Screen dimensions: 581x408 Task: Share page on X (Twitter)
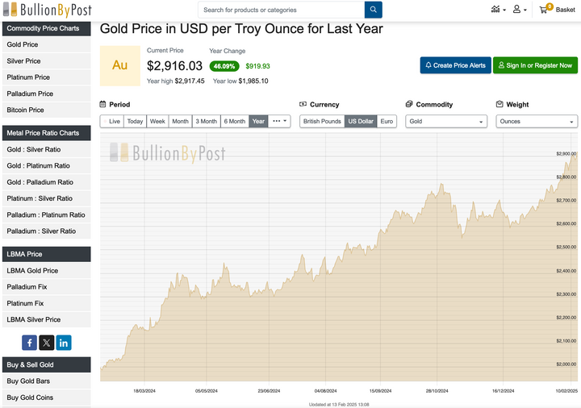[x=46, y=343]
